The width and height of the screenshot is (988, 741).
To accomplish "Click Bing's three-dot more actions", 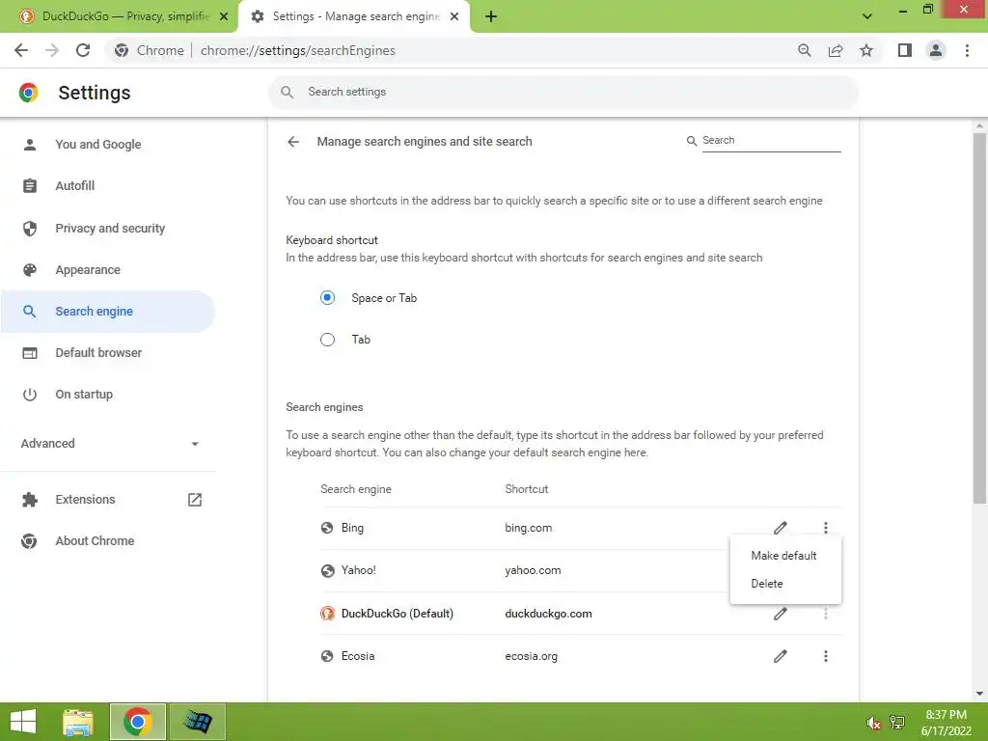I will click(x=826, y=528).
